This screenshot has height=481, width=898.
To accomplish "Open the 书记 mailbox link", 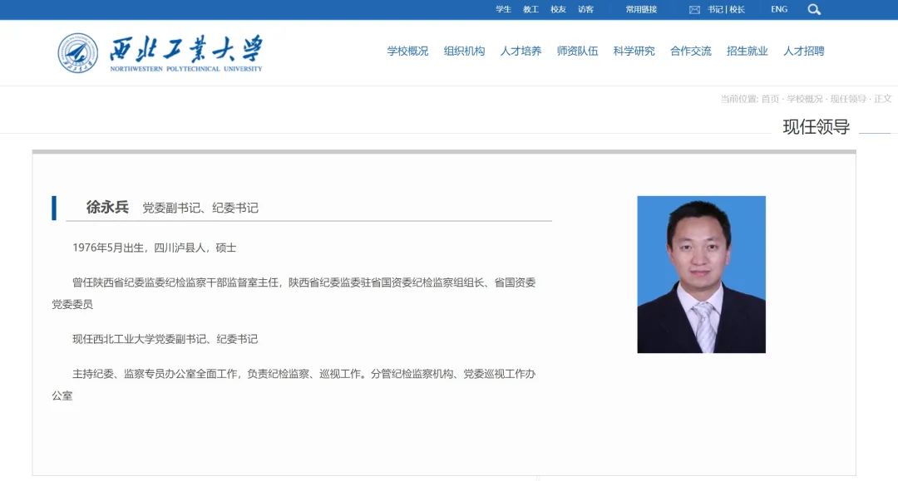I will [715, 10].
